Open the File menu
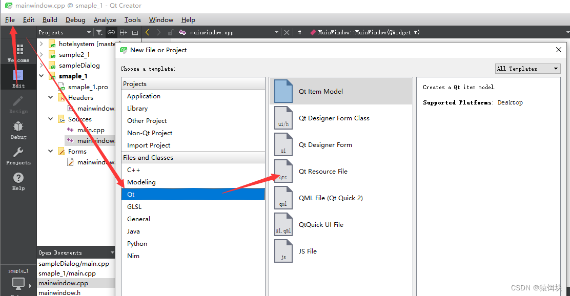 tap(10, 19)
